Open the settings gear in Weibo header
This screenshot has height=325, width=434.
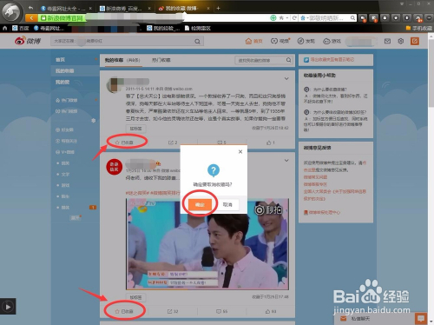(401, 41)
